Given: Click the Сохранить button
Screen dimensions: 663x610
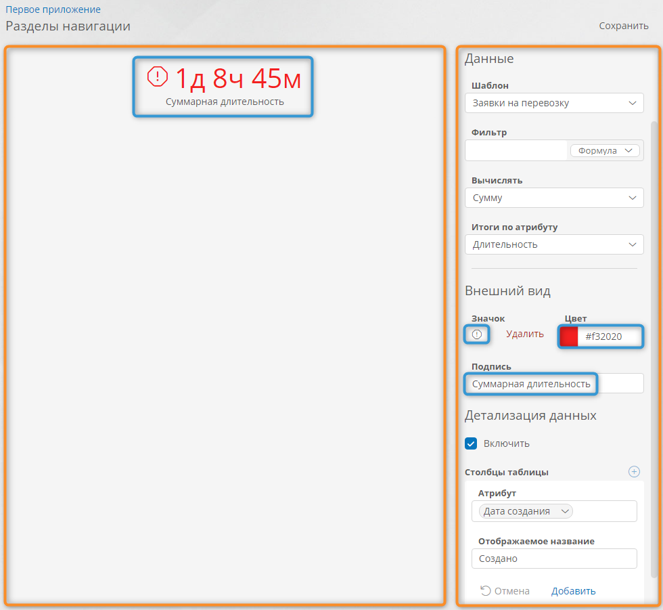Looking at the screenshot, I should point(623,26).
